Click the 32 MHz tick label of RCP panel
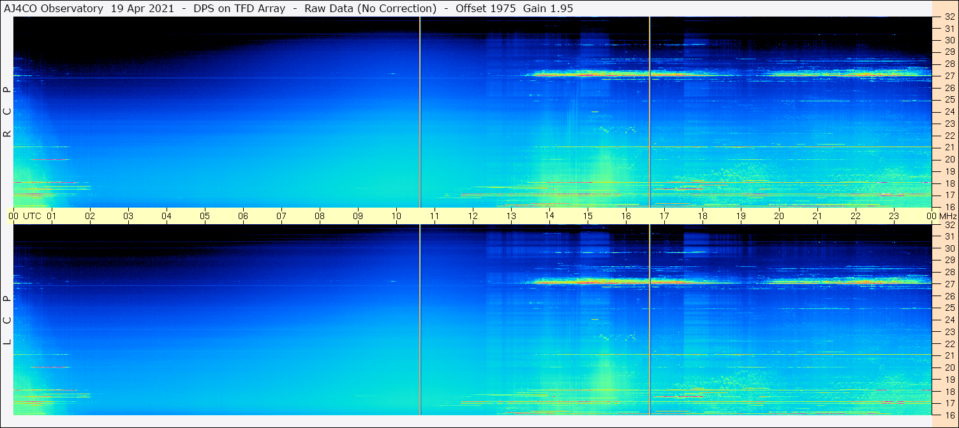 949,17
